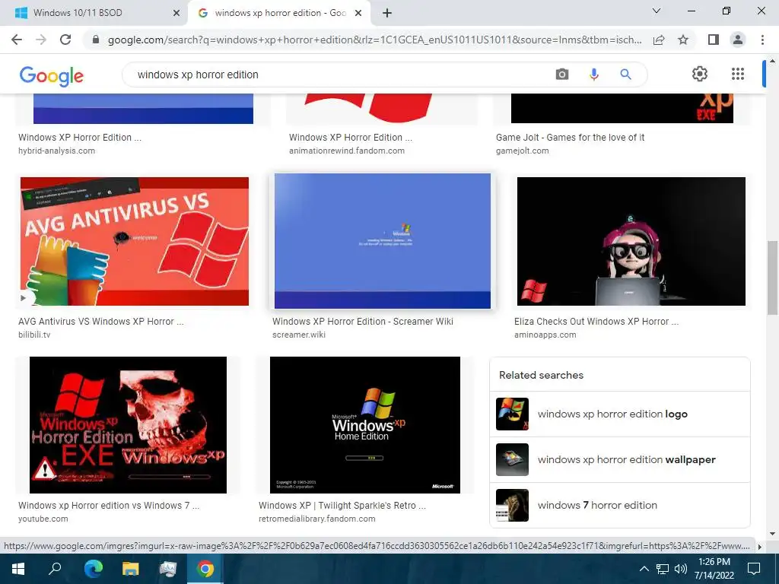Viewport: 779px width, 584px height.
Task: Open Windows Start menu
Action: click(x=18, y=569)
